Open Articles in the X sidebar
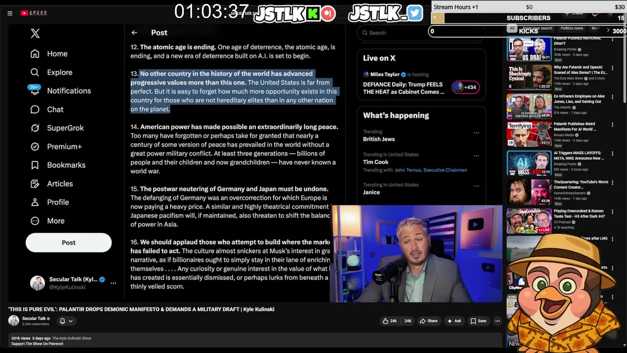This screenshot has width=627, height=353. tap(51, 184)
